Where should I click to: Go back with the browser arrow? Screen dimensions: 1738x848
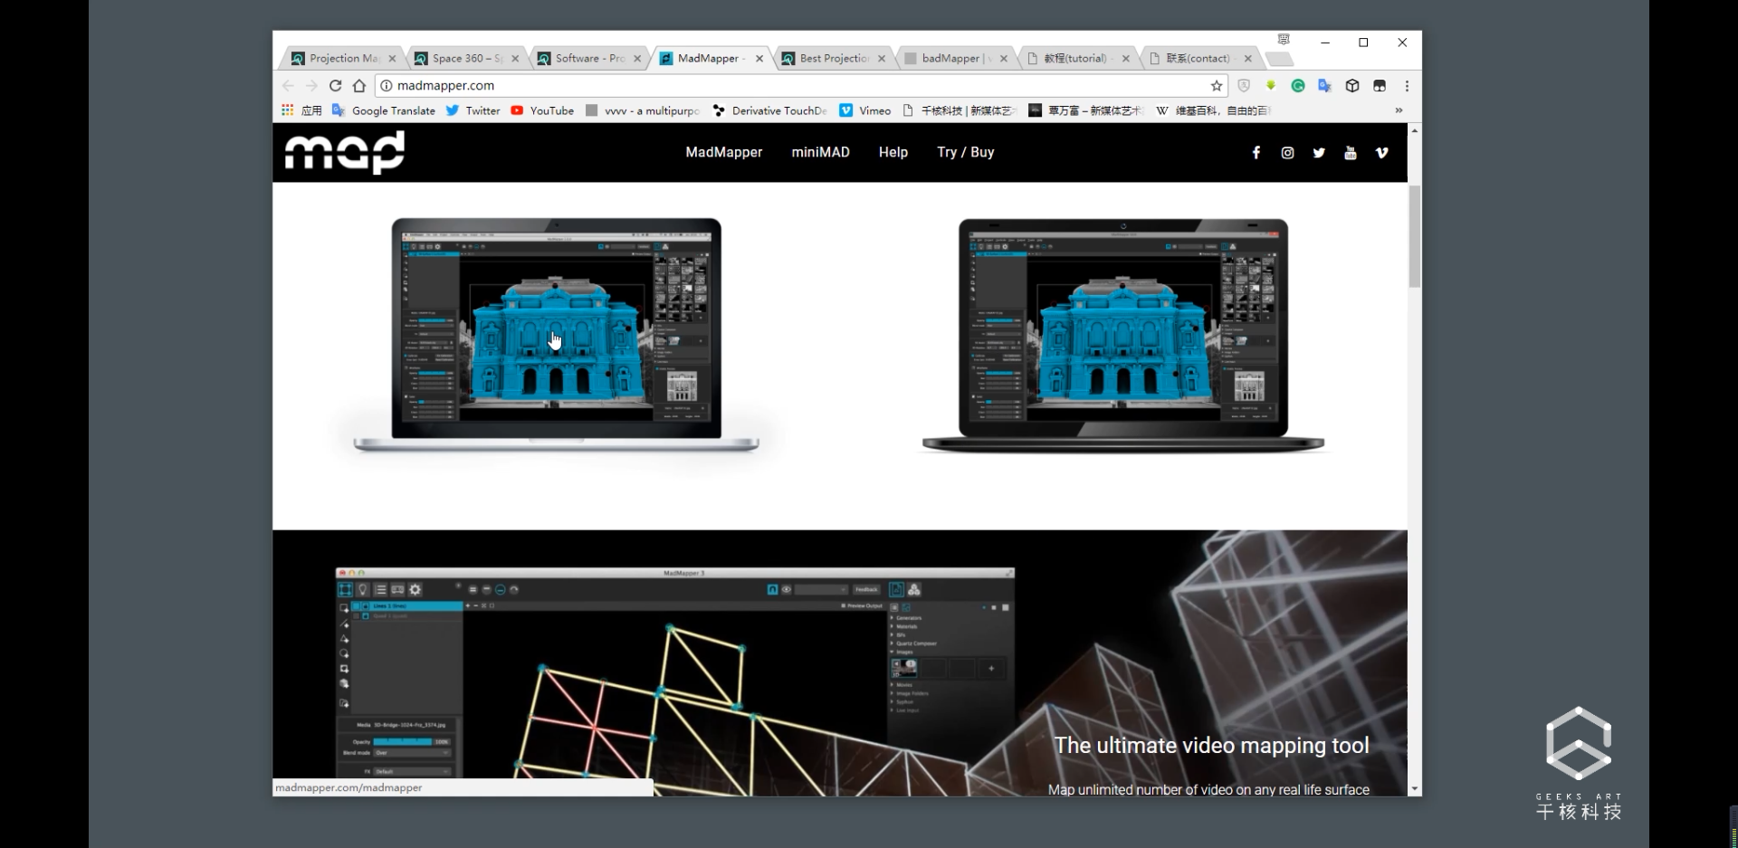[288, 85]
